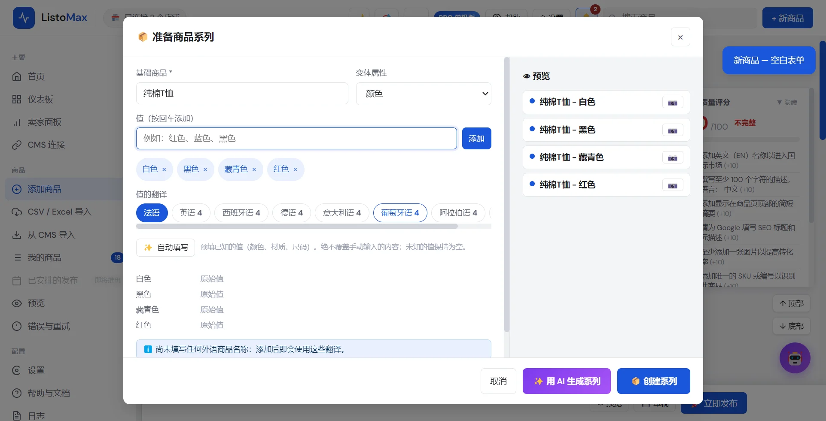826x421 pixels.
Task: Open 错误与重试 alert icon
Action: point(17,326)
